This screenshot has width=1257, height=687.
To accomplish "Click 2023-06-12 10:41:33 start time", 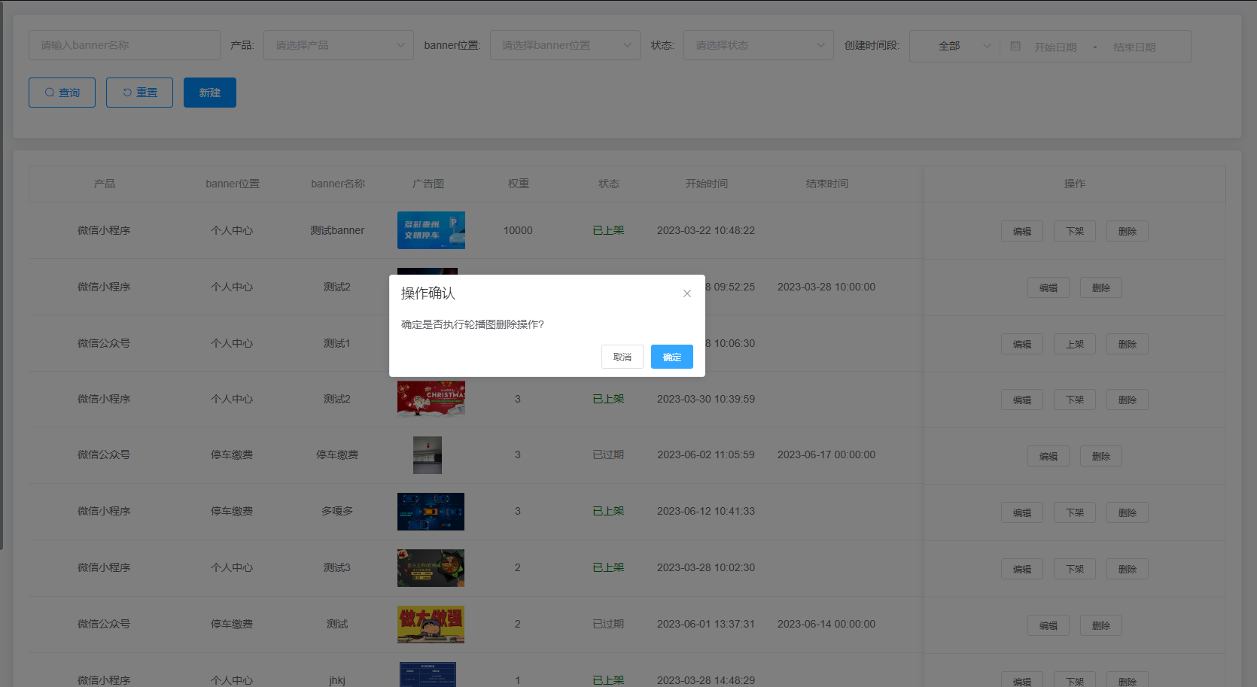I will pyautogui.click(x=706, y=511).
